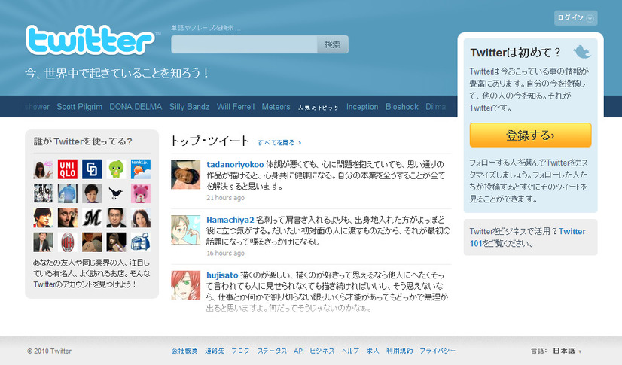Click avatar of short-haired woman in purple
This screenshot has height=365, width=622.
(92, 193)
